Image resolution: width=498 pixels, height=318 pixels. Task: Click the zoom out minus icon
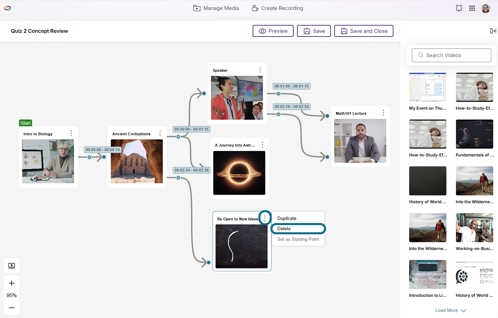tap(12, 308)
